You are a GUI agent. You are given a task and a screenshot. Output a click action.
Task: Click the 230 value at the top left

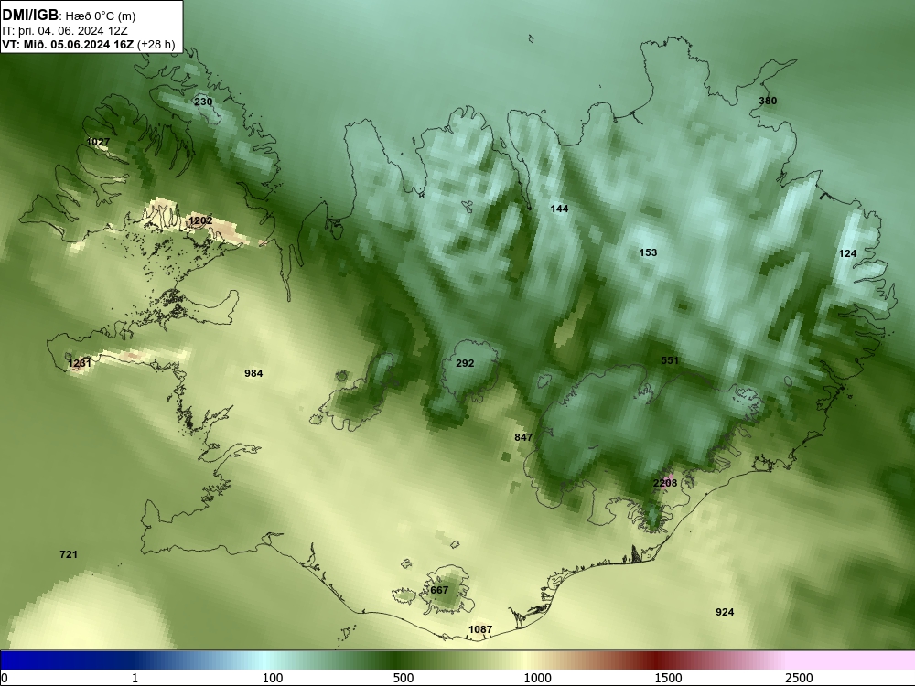pyautogui.click(x=203, y=102)
